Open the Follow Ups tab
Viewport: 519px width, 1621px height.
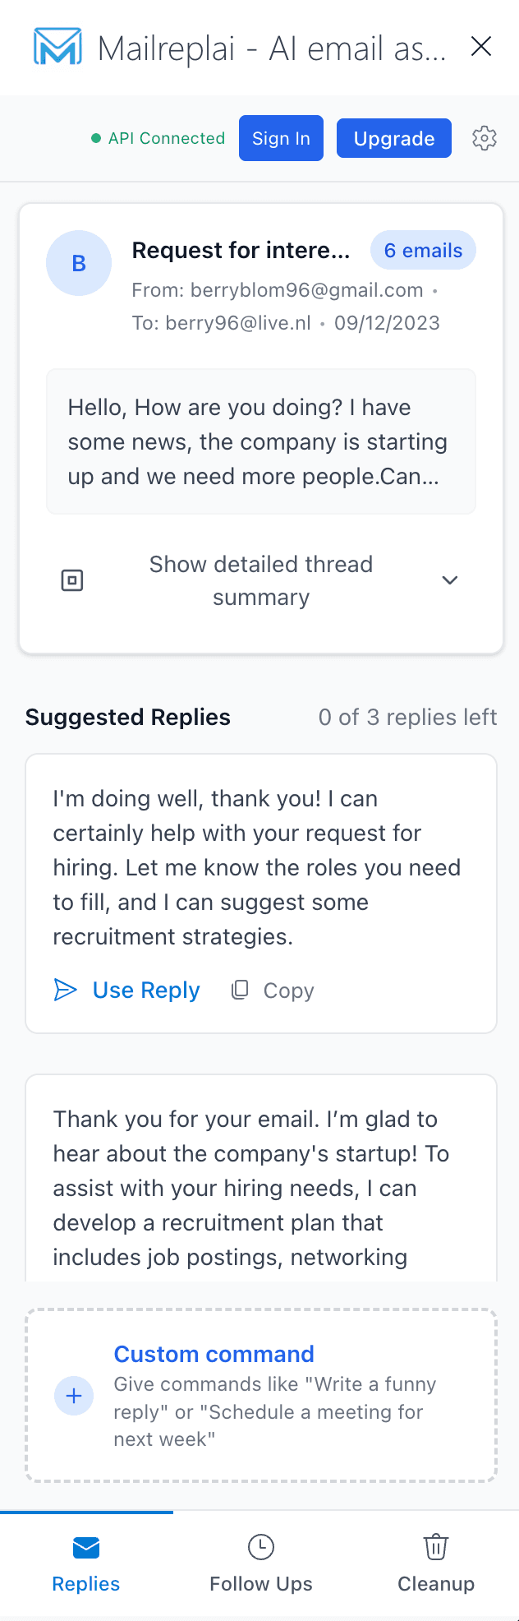(x=261, y=1563)
